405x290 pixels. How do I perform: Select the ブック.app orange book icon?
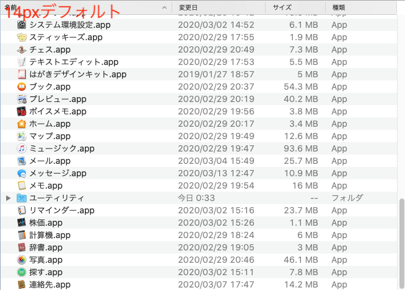pyautogui.click(x=22, y=87)
